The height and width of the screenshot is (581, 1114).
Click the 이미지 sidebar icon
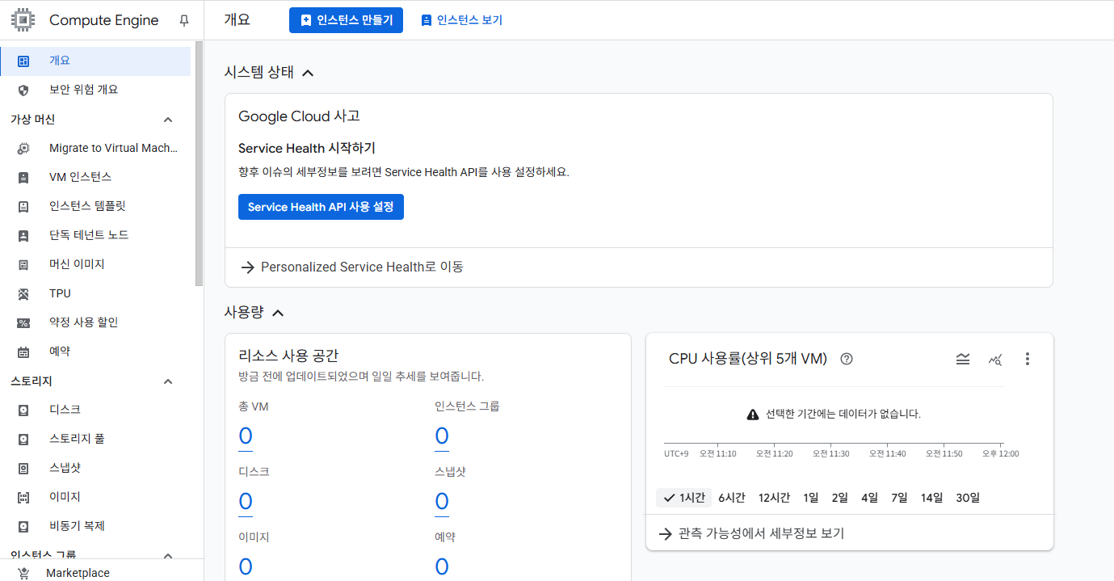tap(23, 497)
